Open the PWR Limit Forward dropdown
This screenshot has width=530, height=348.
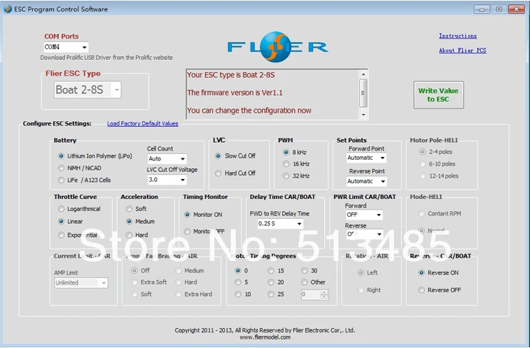(x=364, y=215)
